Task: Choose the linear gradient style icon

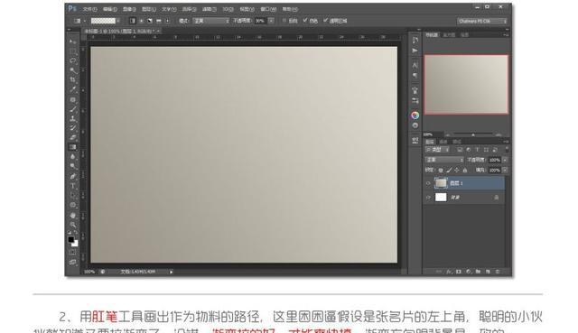Action: pyautogui.click(x=133, y=21)
